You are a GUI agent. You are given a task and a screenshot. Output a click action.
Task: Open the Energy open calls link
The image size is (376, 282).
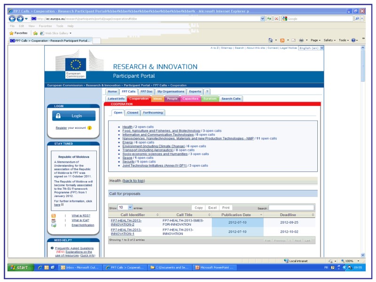point(127,142)
